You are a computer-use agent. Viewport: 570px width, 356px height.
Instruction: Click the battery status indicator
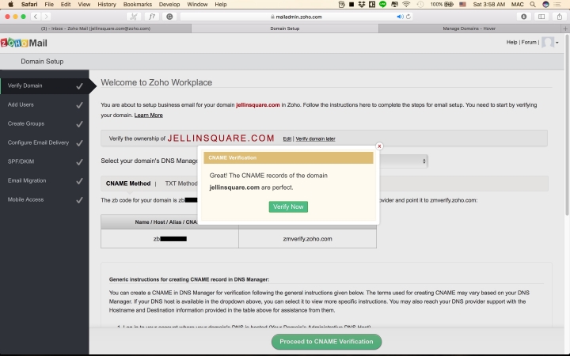point(442,5)
